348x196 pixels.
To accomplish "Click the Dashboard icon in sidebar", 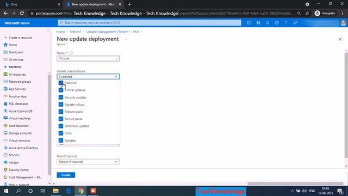I will tap(5, 52).
